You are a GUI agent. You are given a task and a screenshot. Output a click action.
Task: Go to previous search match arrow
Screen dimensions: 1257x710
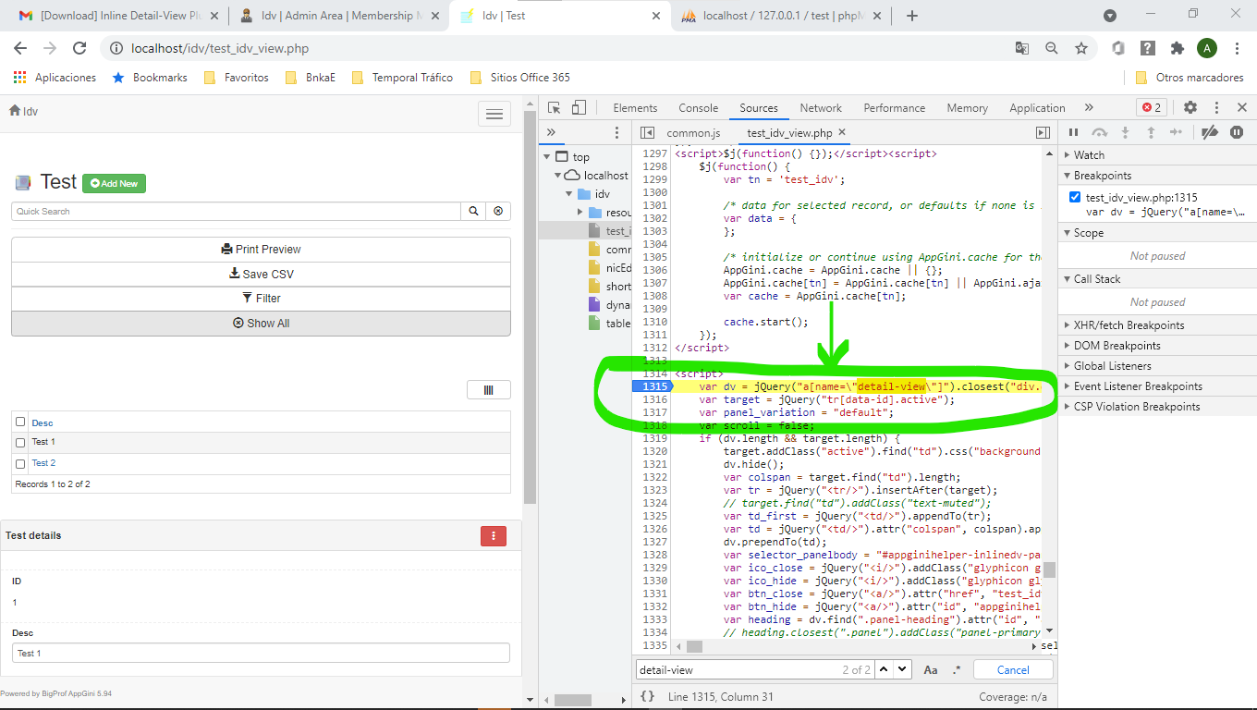point(884,670)
